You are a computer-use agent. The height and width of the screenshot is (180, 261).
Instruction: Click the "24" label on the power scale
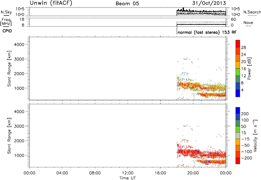tap(243, 55)
